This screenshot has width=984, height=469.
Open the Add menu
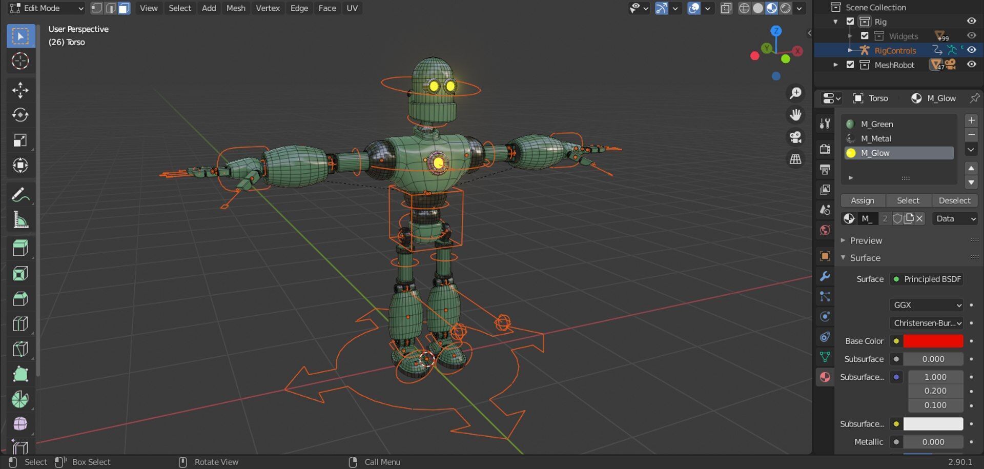[x=209, y=8]
